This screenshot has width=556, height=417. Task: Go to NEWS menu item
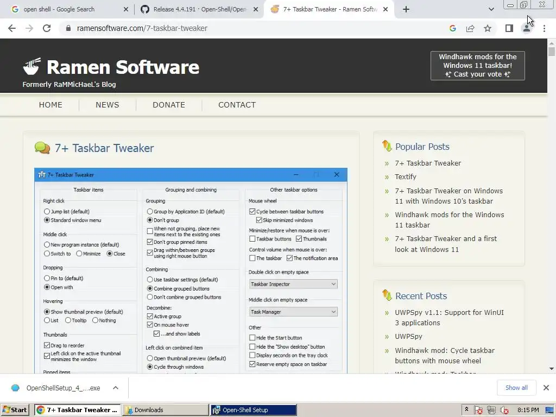point(108,105)
